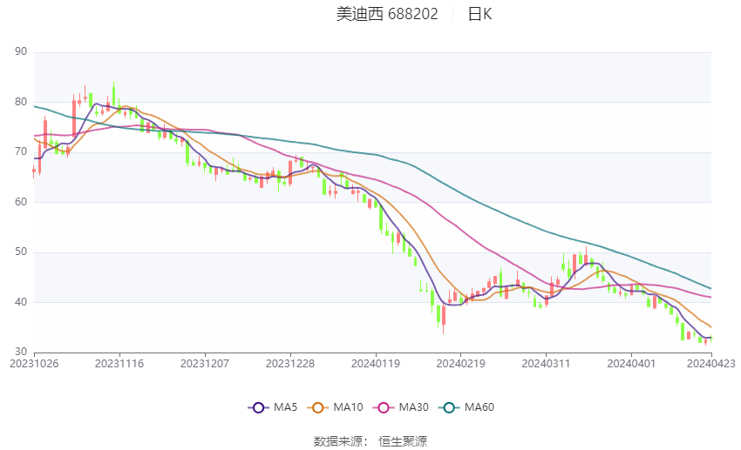Click the MA60 legend text label

479,407
